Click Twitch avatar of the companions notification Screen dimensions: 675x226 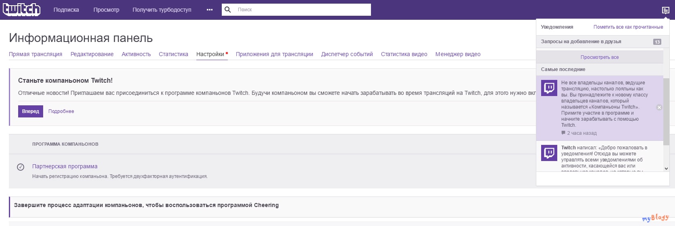coord(549,87)
